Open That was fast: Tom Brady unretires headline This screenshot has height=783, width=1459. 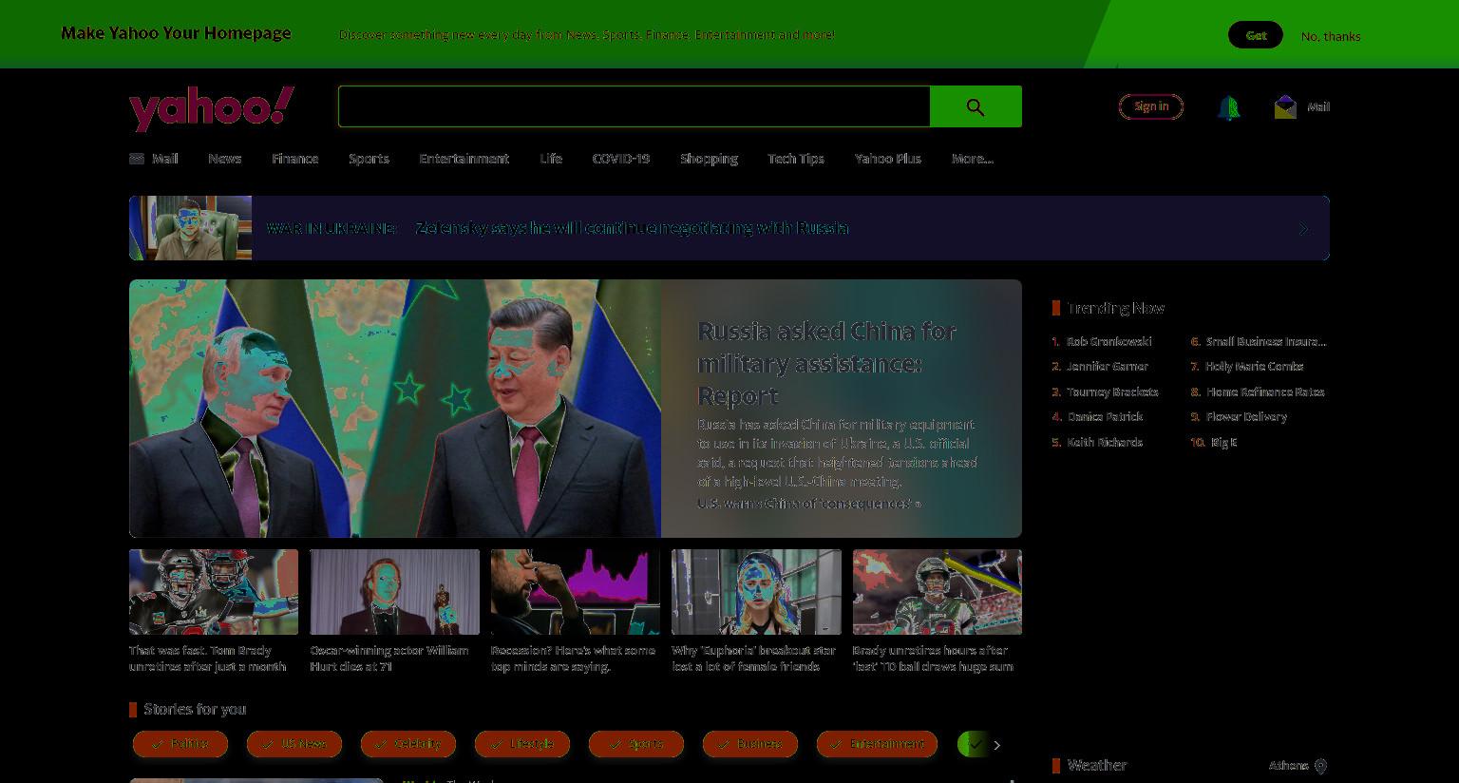[x=208, y=659]
